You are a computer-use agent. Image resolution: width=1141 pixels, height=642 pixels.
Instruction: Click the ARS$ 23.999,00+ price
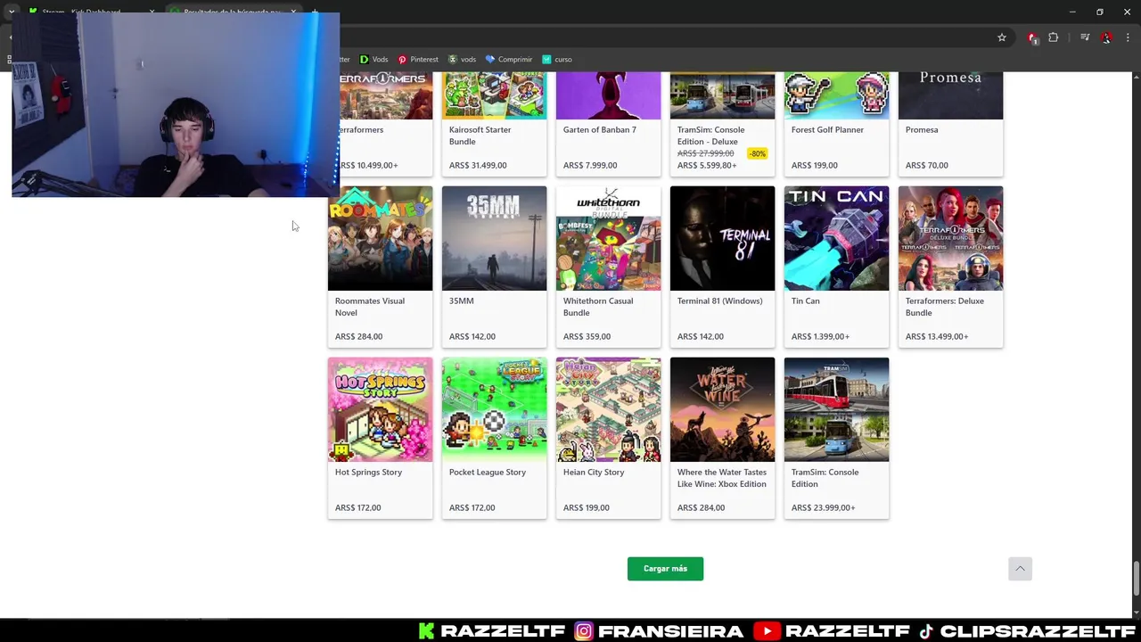pyautogui.click(x=823, y=507)
